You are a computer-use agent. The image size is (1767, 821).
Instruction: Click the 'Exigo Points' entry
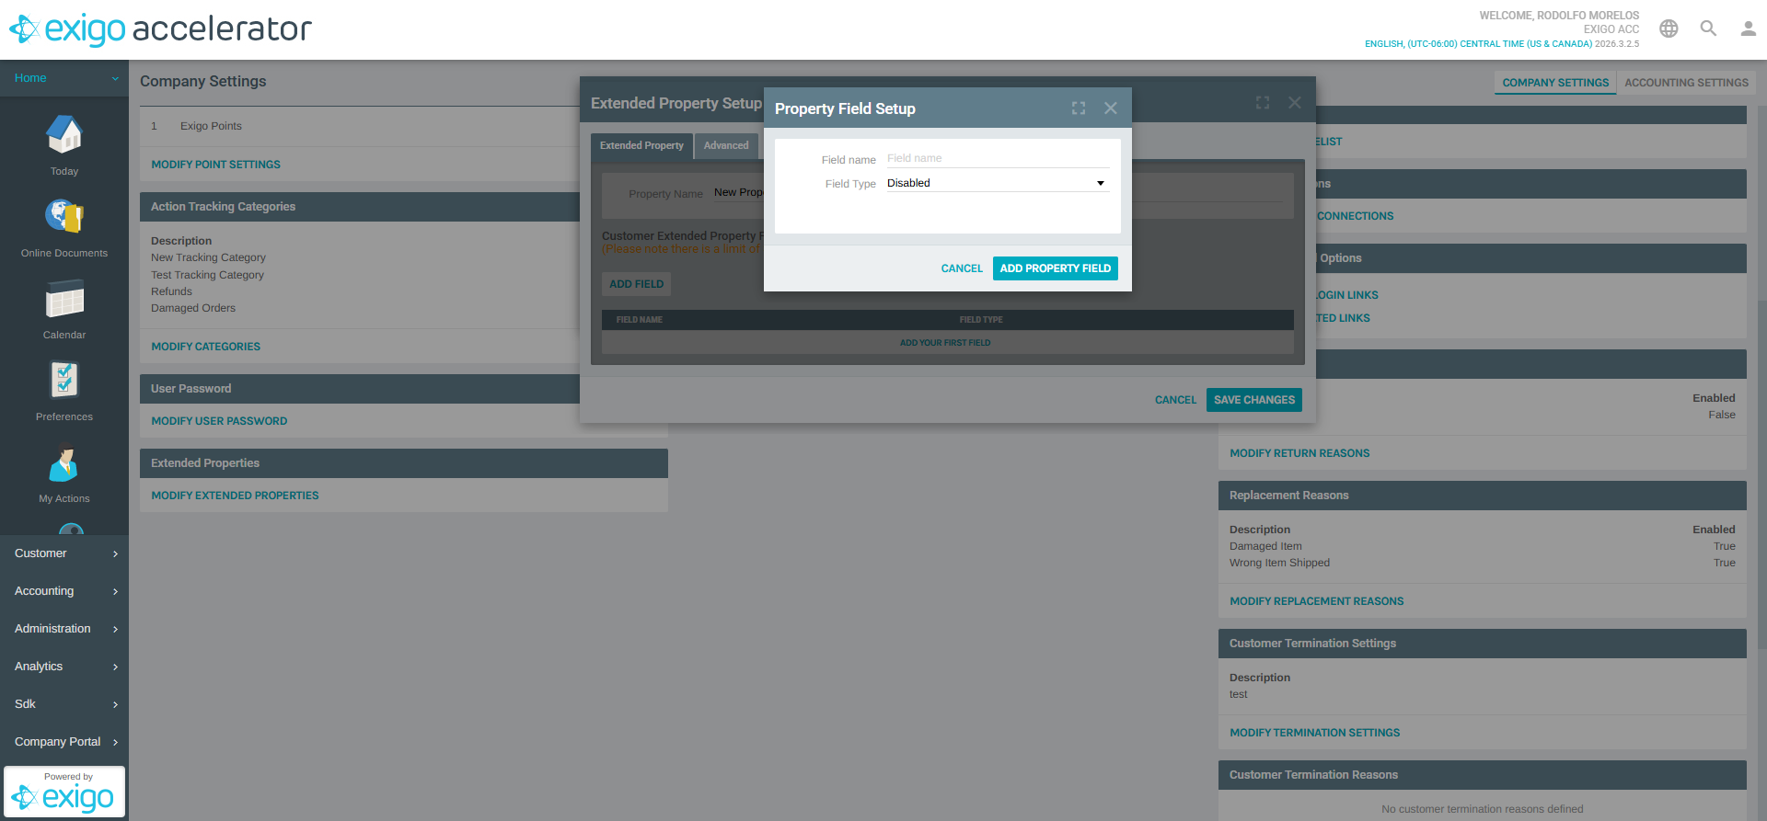click(211, 126)
